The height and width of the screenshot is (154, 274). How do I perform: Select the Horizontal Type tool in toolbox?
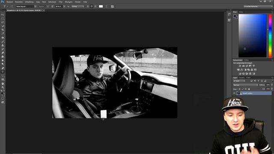[x=3, y=72]
